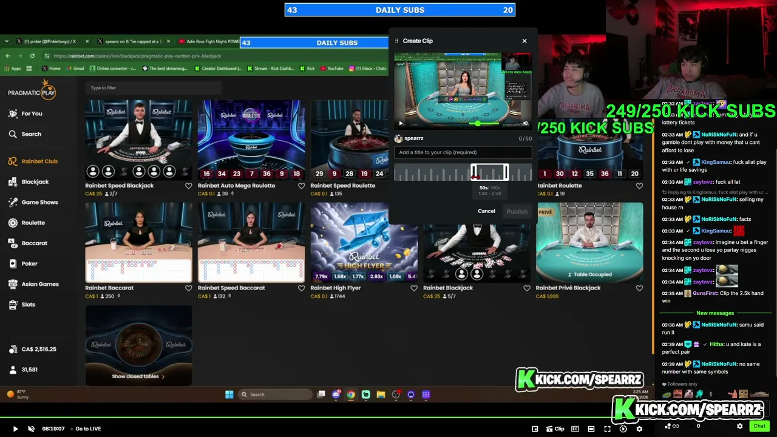Open the YouTube bookmark

coord(331,69)
